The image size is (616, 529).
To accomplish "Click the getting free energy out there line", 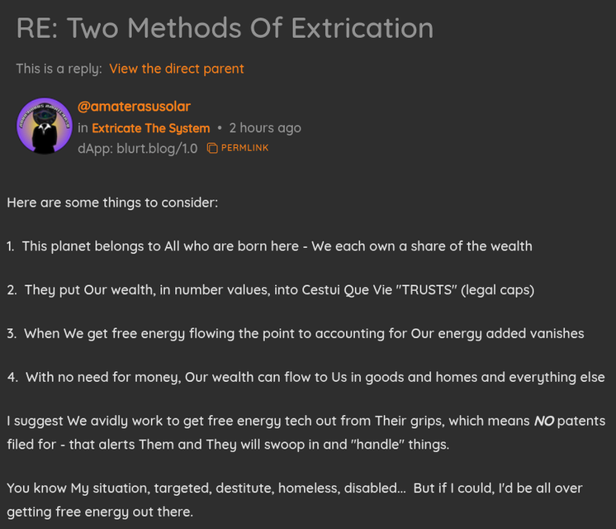I will click(99, 512).
